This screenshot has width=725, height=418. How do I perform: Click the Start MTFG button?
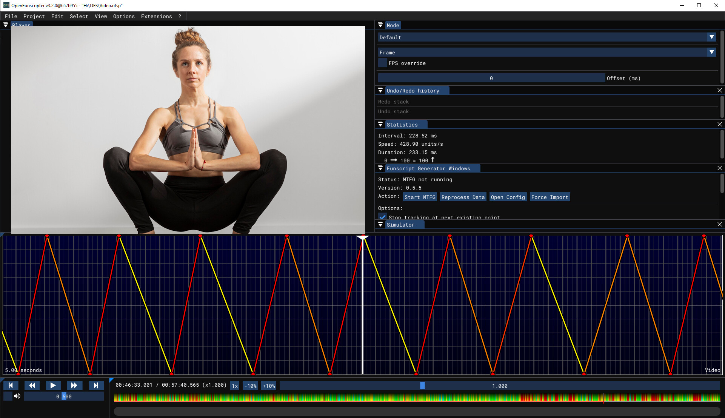420,197
